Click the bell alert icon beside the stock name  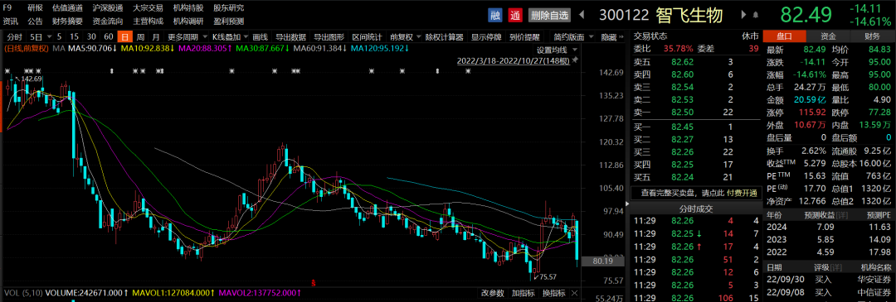click(x=756, y=15)
